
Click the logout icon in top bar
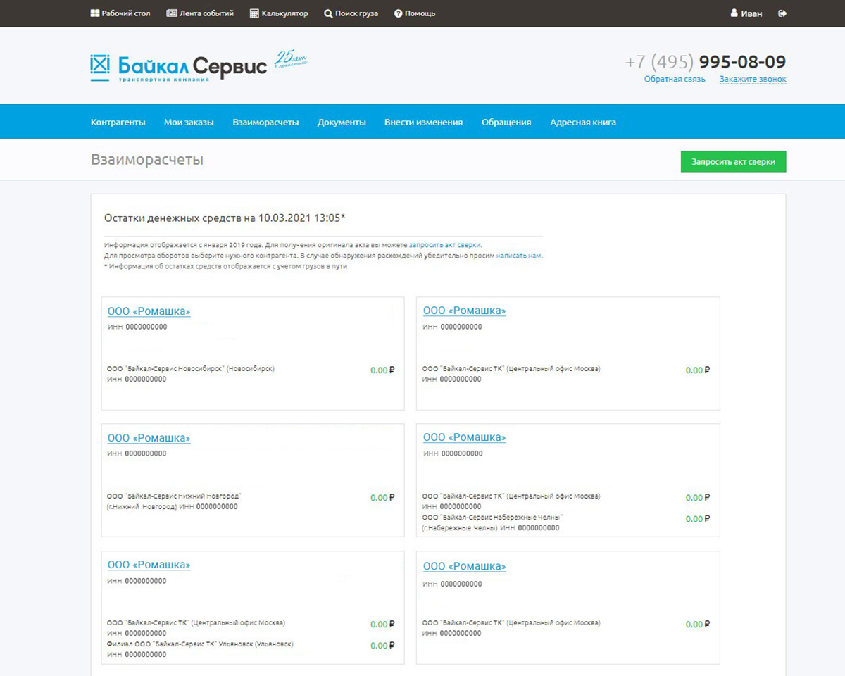782,13
